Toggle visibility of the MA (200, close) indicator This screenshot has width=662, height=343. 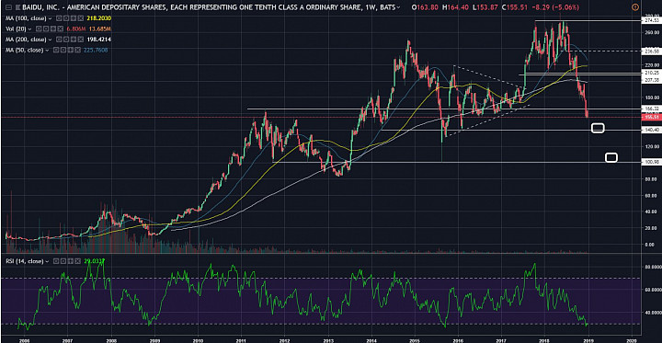[59, 40]
